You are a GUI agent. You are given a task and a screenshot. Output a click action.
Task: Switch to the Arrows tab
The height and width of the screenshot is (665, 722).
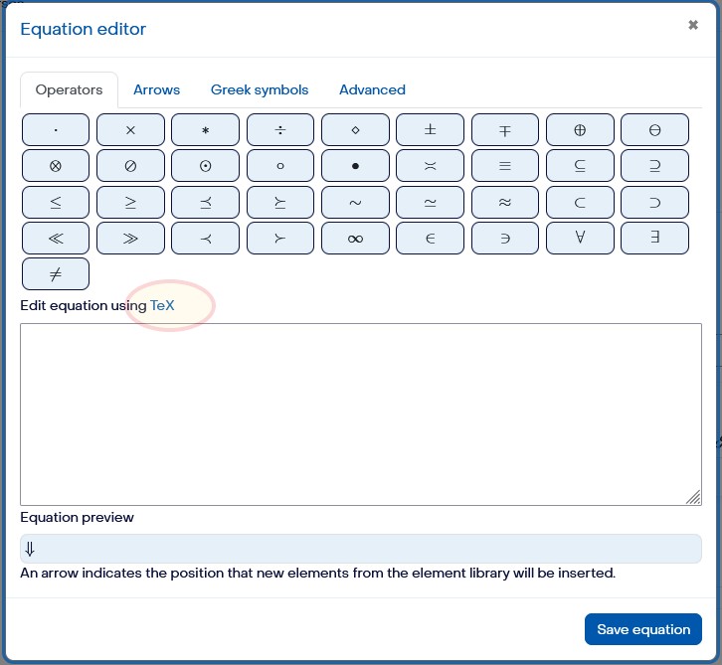click(156, 89)
